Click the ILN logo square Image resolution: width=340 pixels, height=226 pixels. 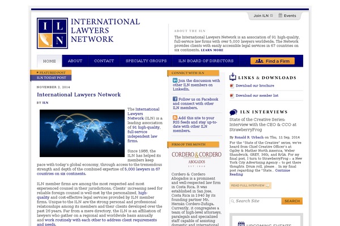[x=52, y=33]
